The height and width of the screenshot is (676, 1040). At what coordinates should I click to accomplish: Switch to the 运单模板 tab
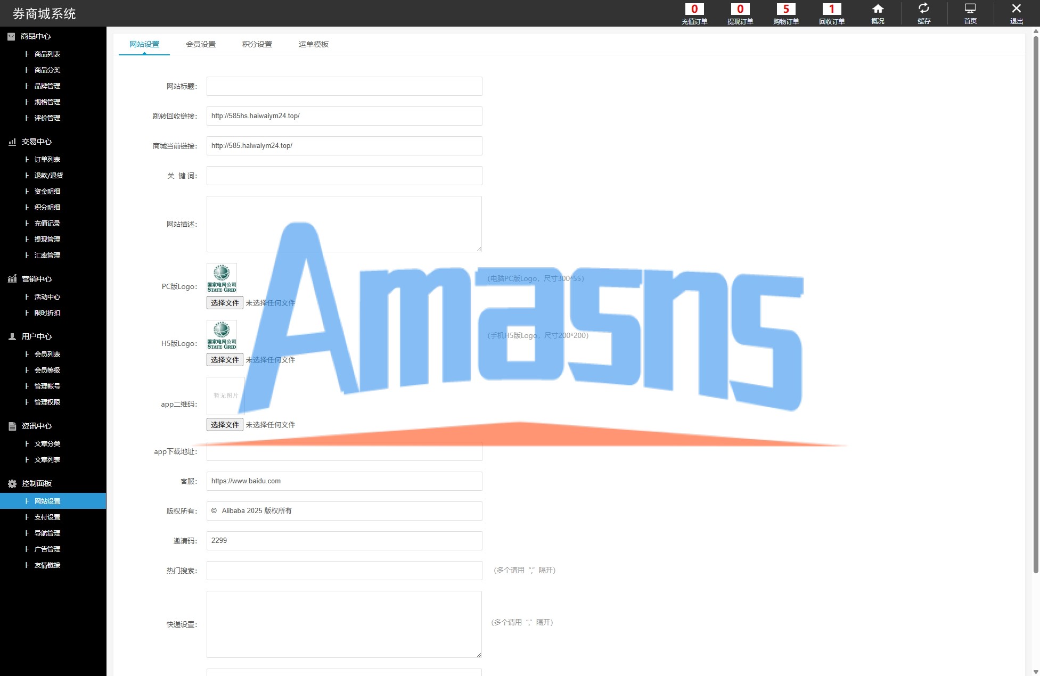tap(314, 44)
